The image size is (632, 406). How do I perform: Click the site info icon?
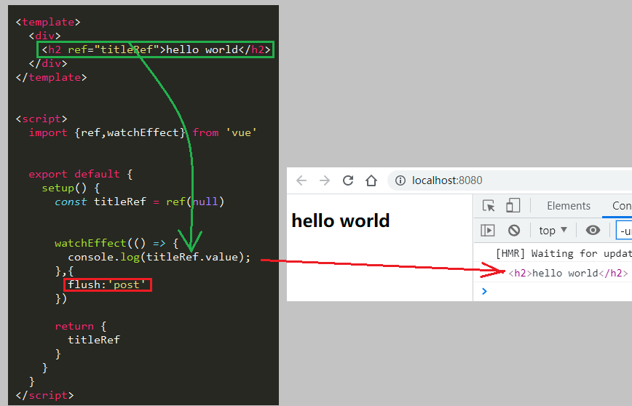click(400, 180)
